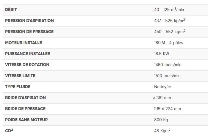The image size is (208, 136).
Task: Select the 18.5 KW power value
Action: point(162,54)
